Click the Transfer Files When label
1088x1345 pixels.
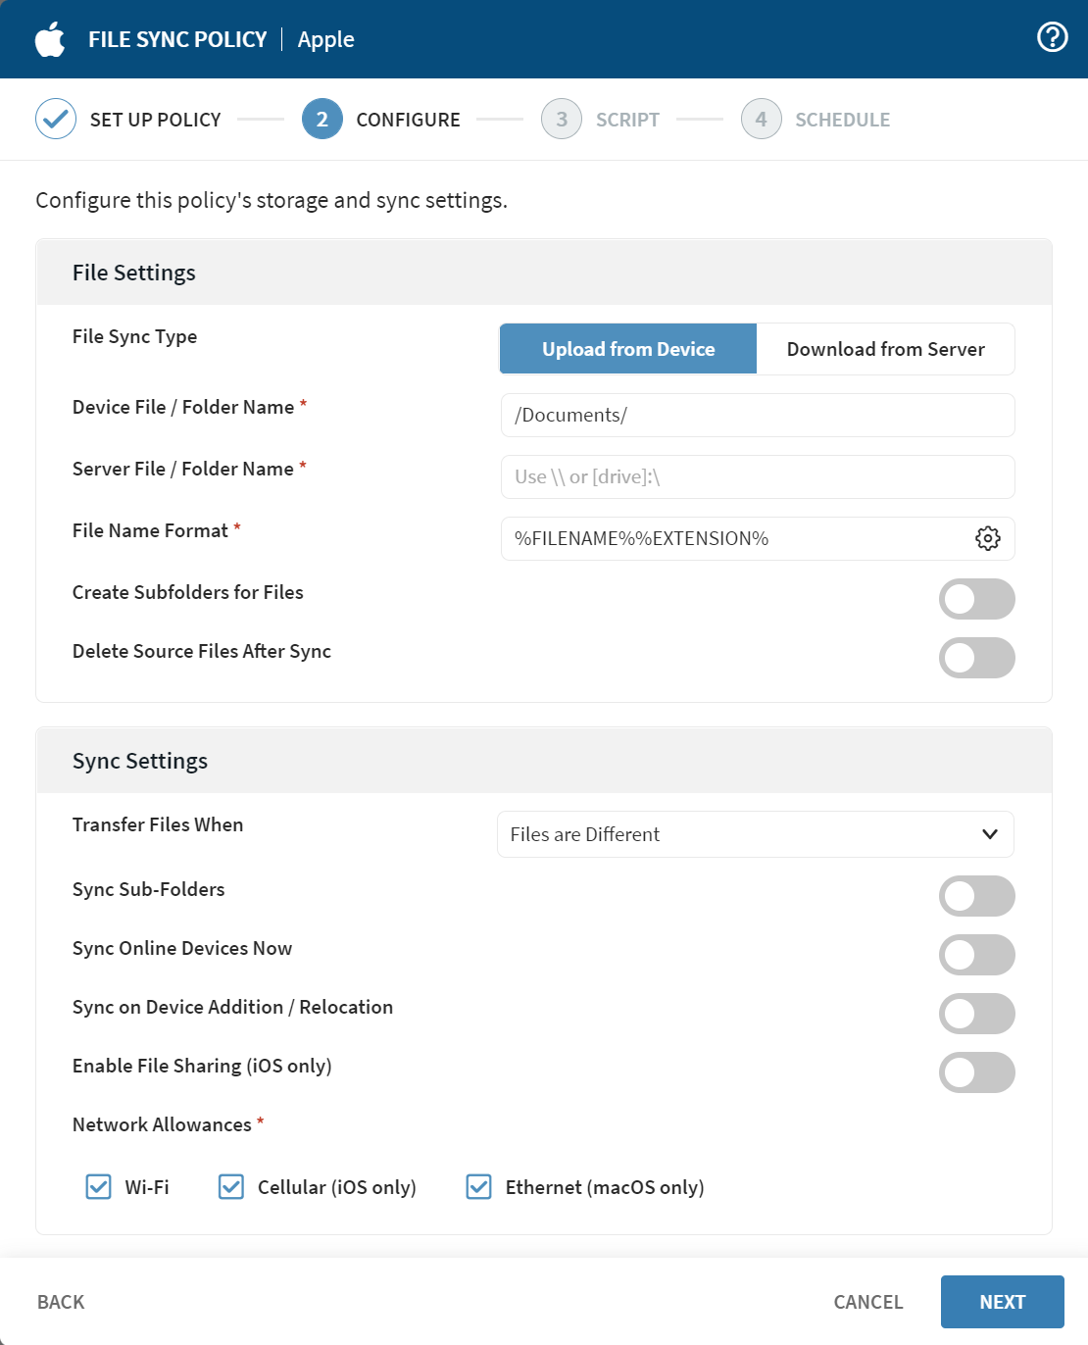click(x=158, y=824)
